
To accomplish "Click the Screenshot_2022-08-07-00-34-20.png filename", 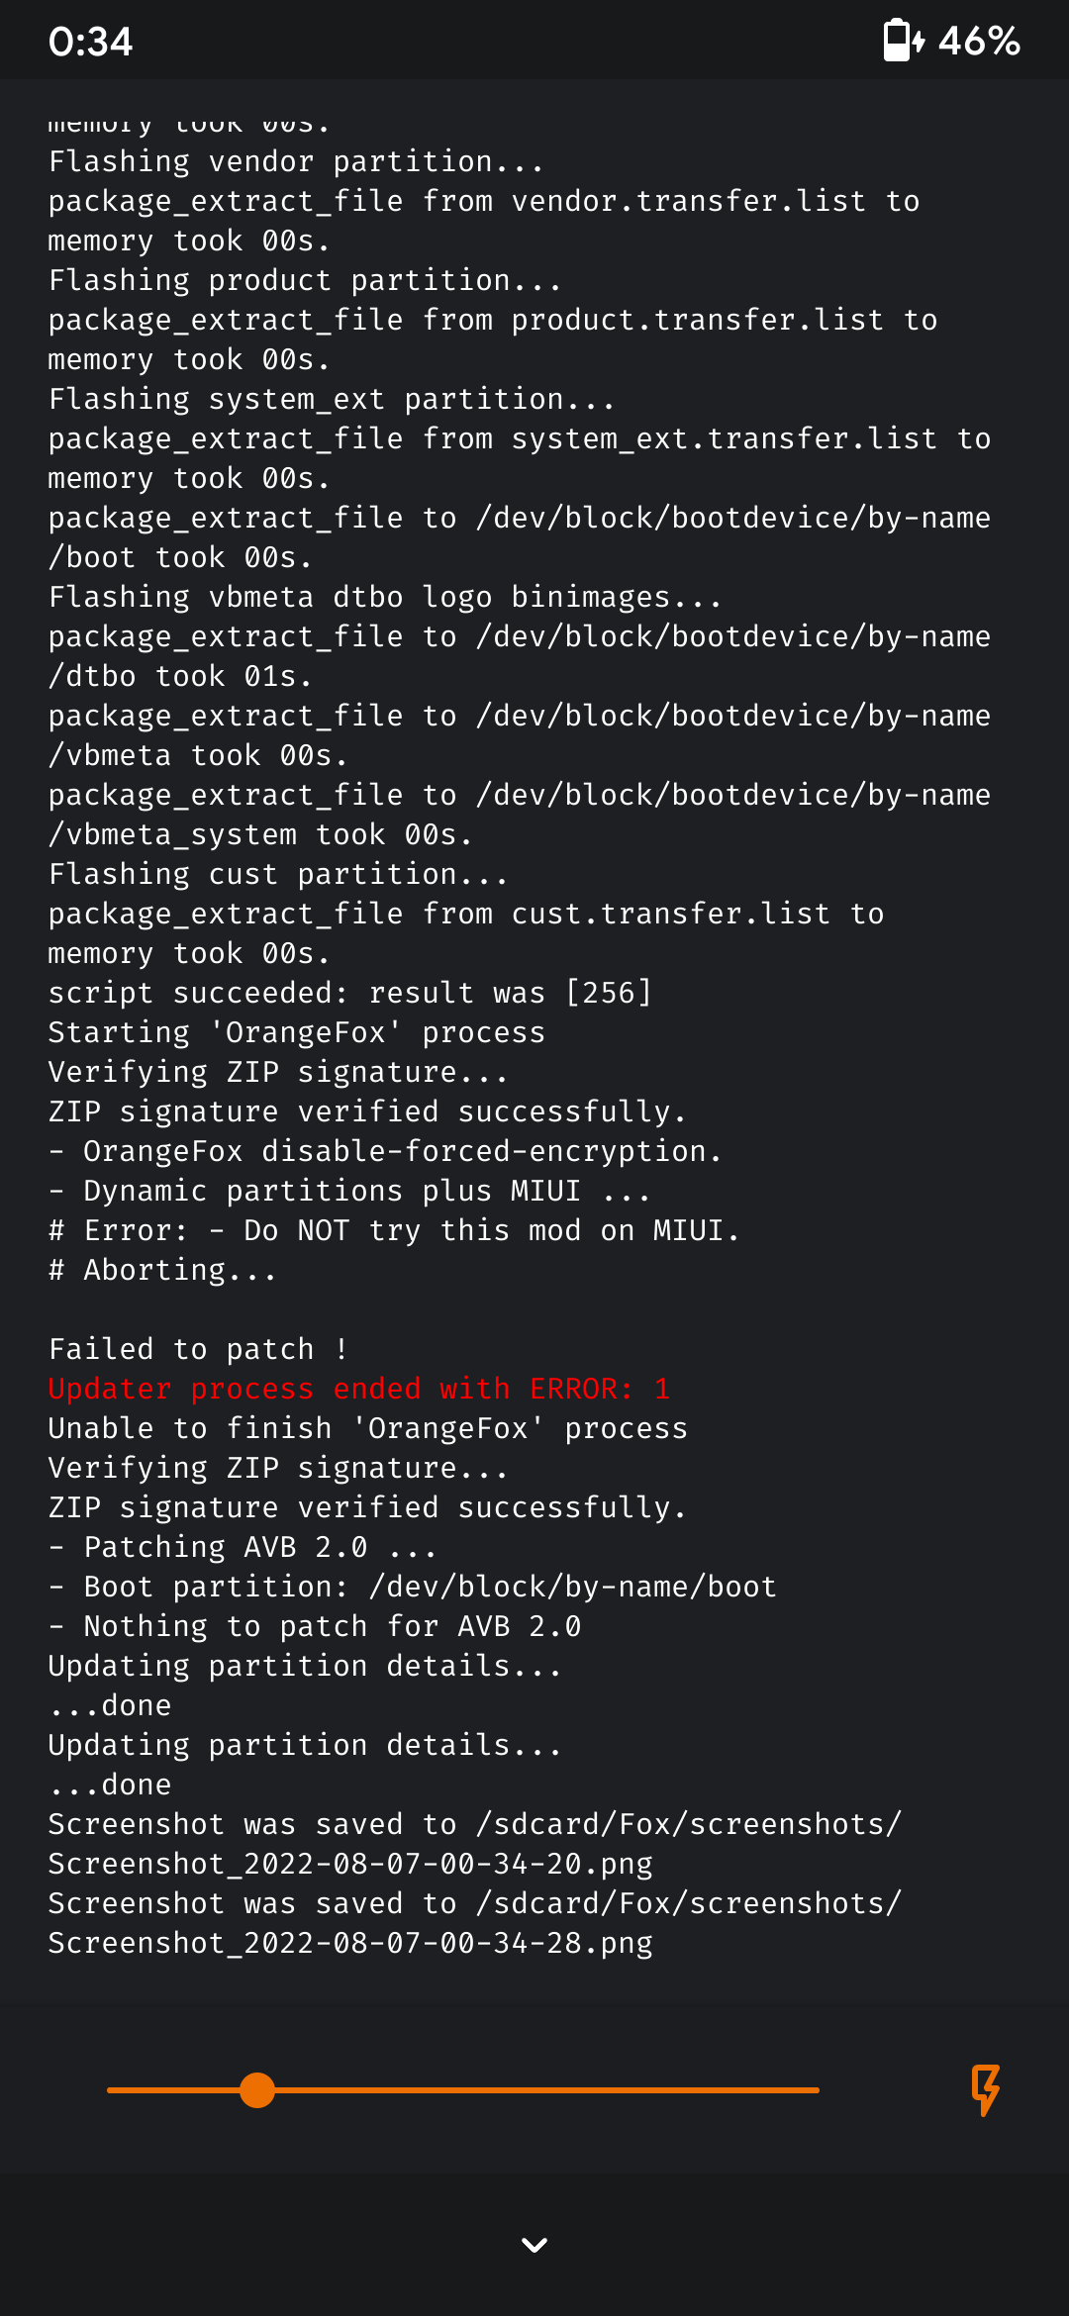I will tap(350, 1864).
